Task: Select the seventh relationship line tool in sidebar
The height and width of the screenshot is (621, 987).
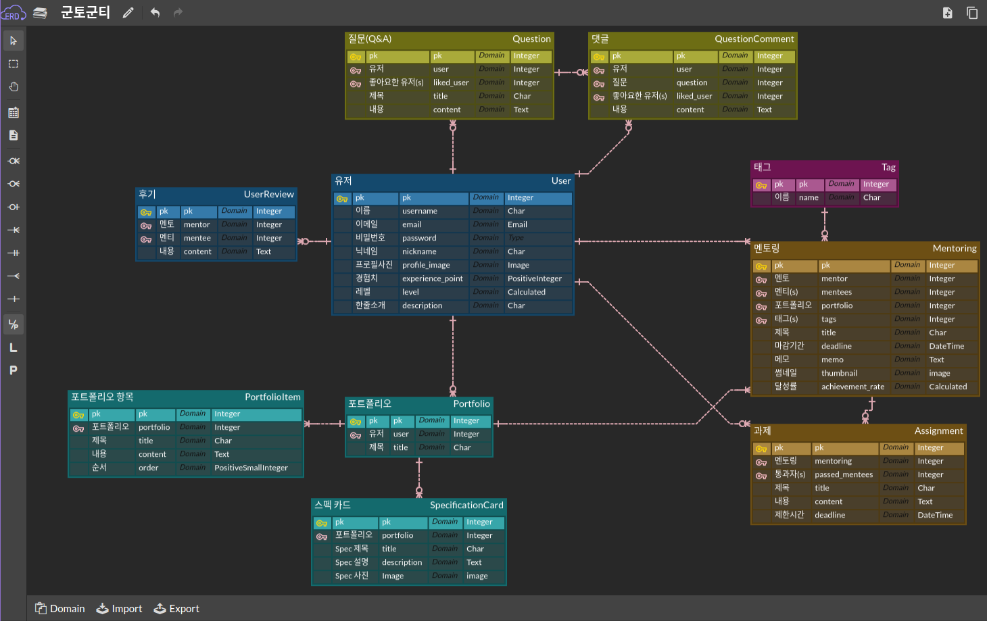Action: 14,299
